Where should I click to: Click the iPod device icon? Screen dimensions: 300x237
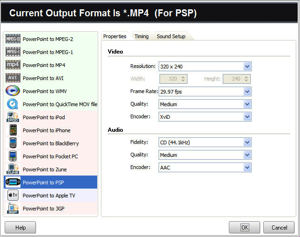tap(13, 117)
